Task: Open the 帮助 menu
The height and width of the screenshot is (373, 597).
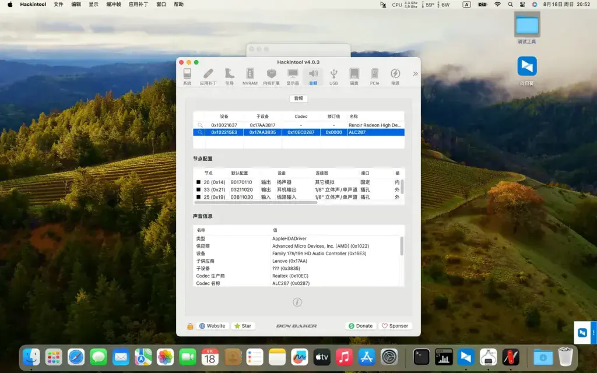Action: pyautogui.click(x=178, y=5)
